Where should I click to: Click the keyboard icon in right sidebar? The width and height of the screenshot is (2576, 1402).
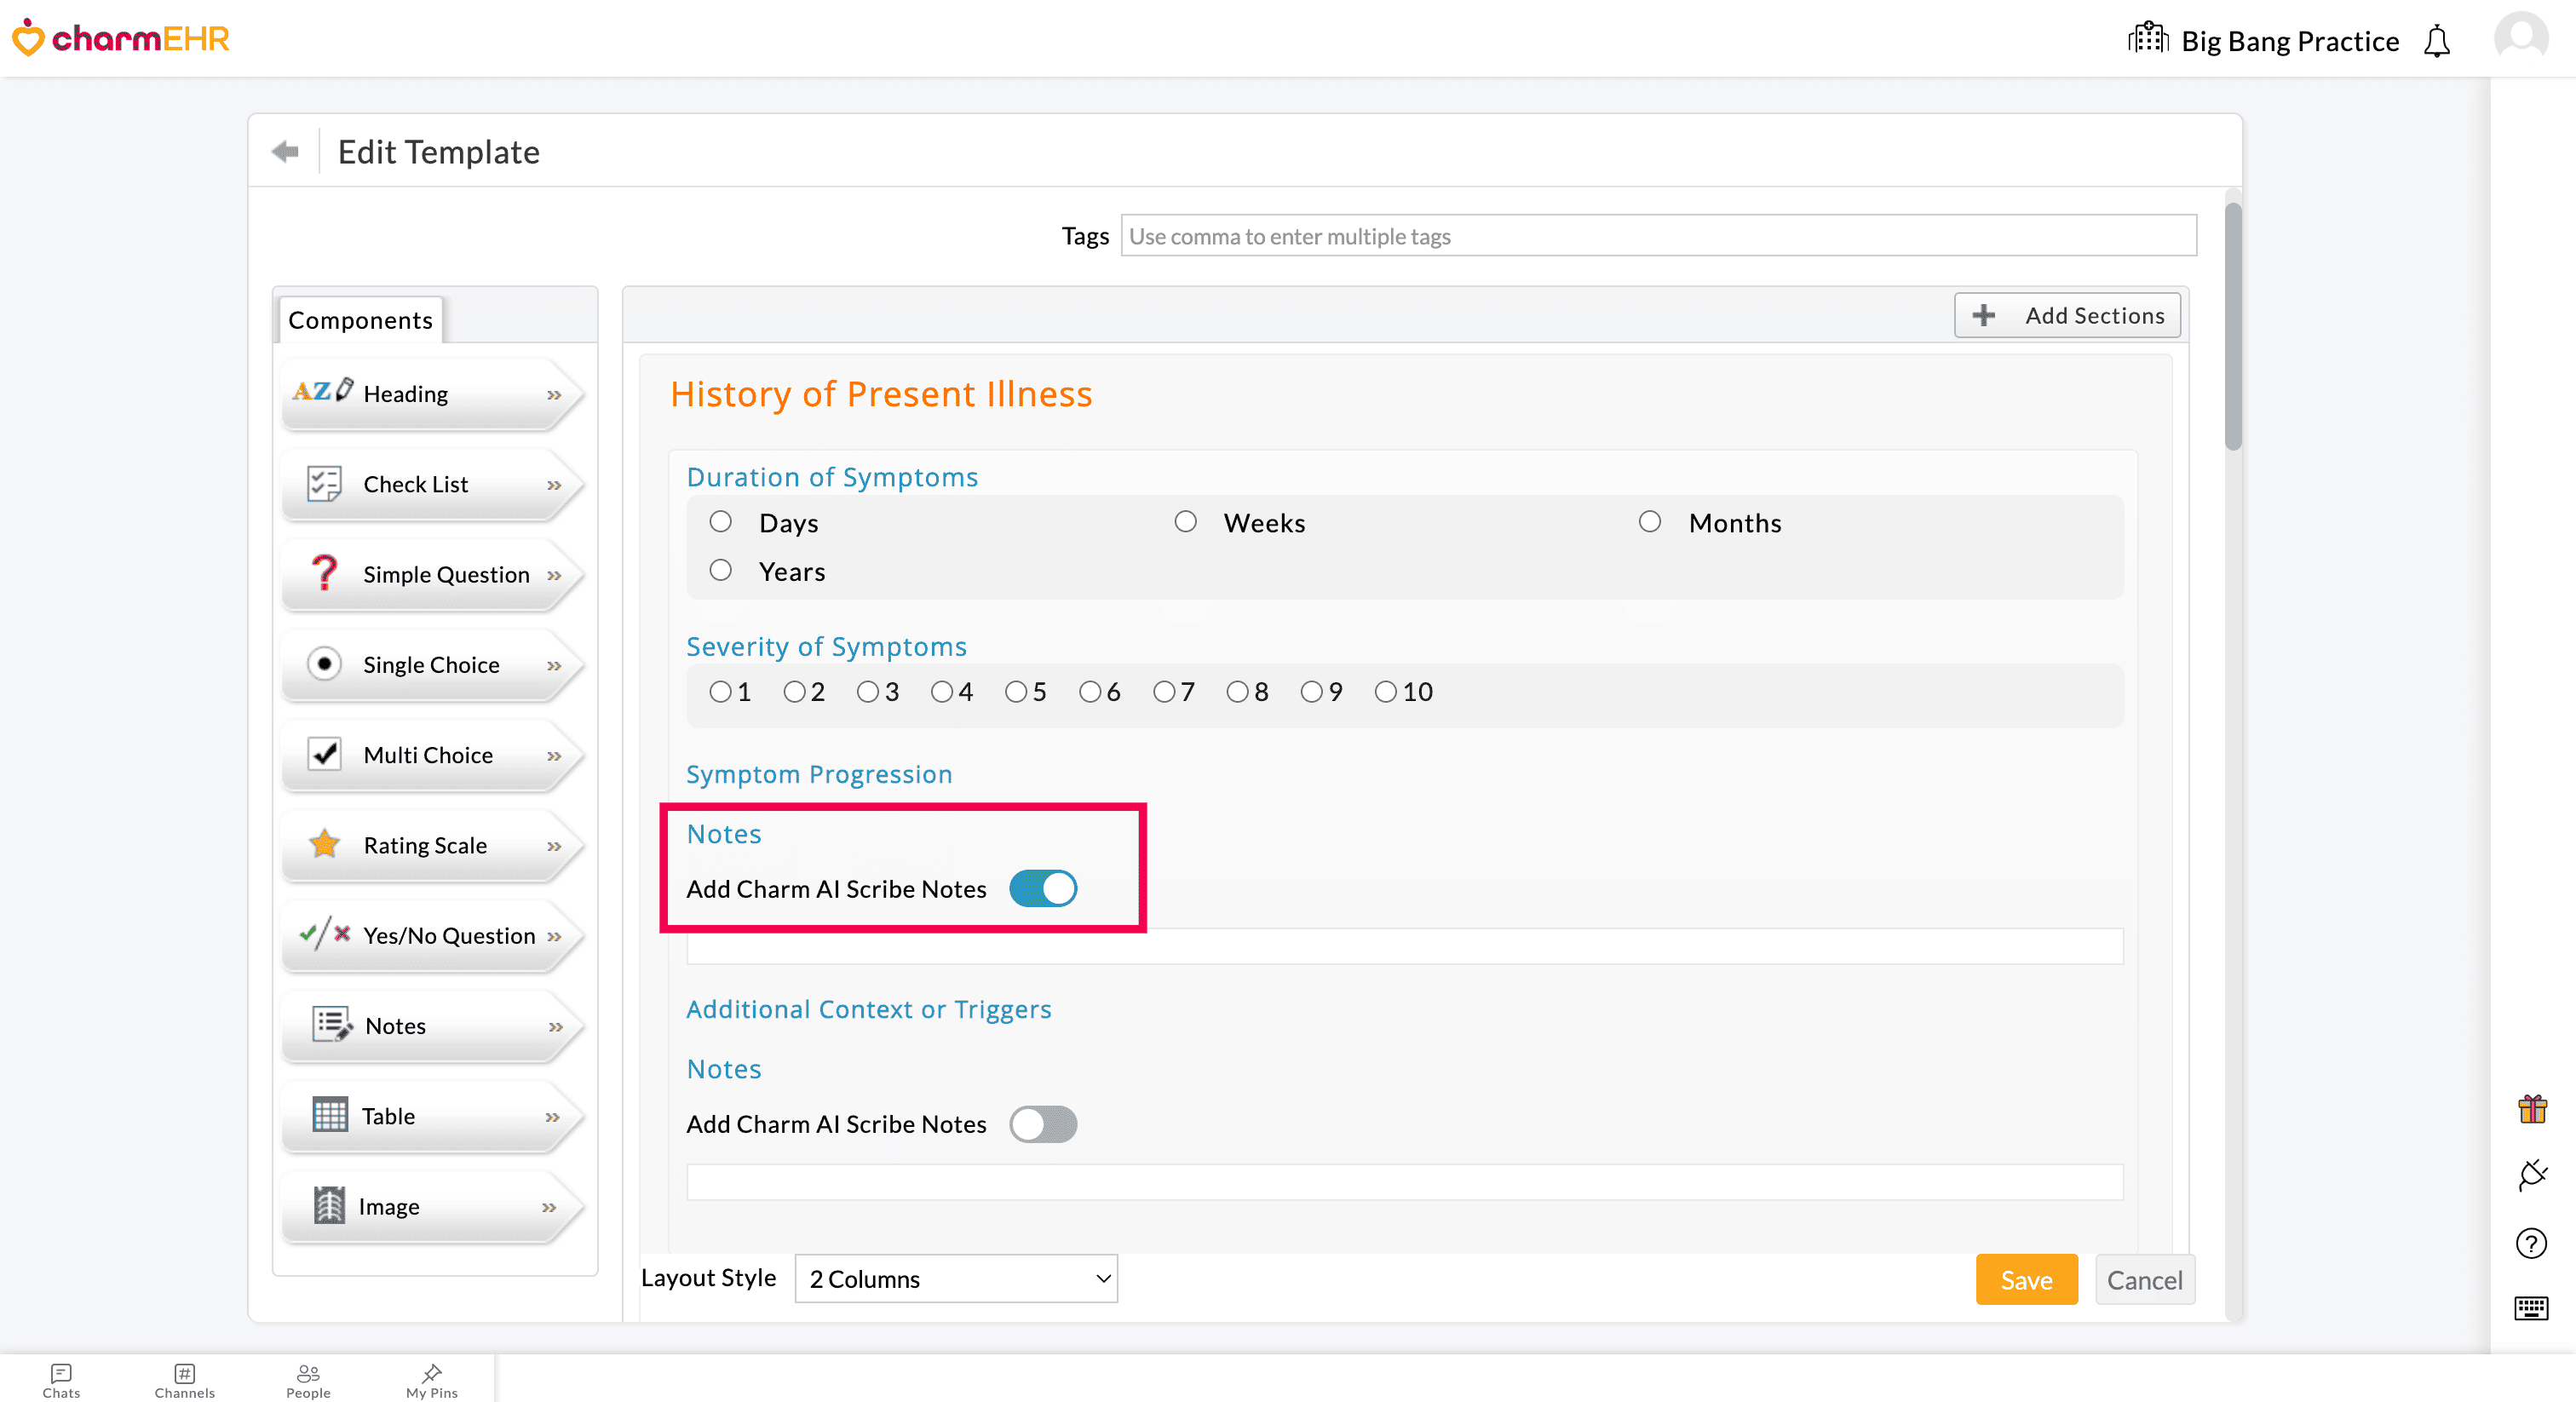[x=2531, y=1308]
